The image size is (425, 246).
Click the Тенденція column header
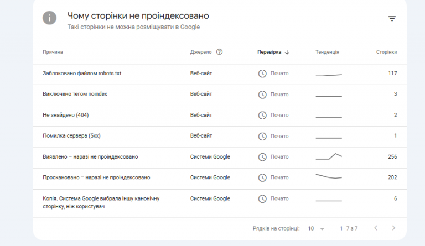click(327, 52)
